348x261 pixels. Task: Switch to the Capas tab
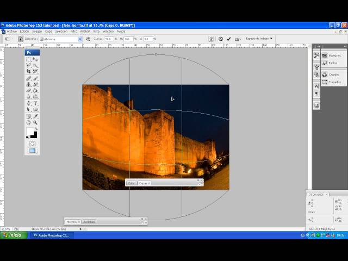click(x=144, y=183)
